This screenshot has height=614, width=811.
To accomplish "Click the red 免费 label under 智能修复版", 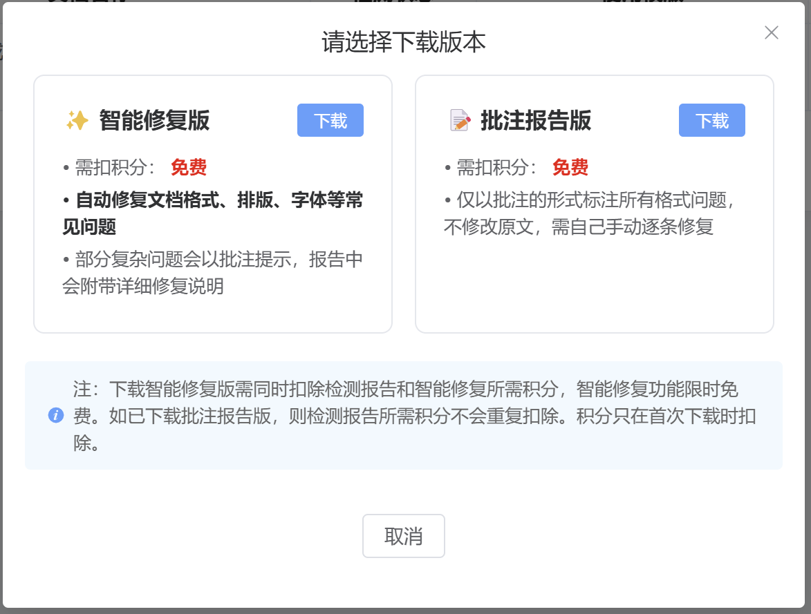I will coord(189,167).
